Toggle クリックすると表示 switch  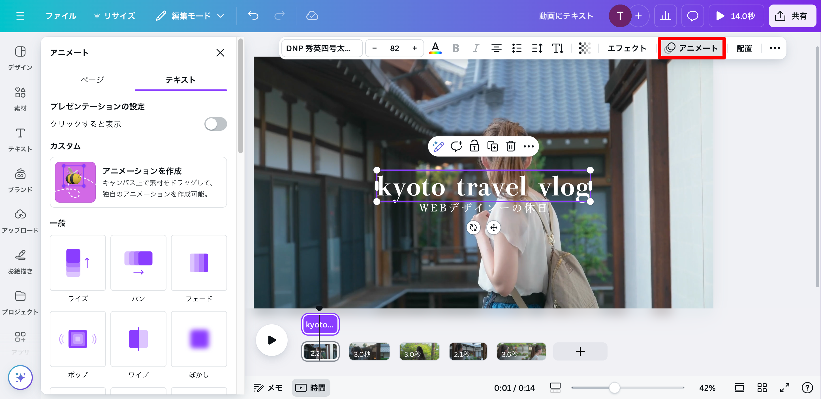click(x=215, y=124)
